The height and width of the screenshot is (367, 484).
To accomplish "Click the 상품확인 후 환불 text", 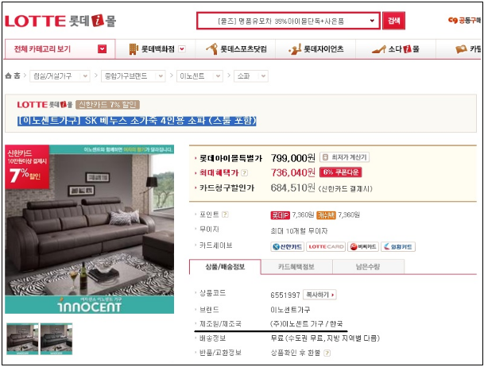I will point(296,353).
